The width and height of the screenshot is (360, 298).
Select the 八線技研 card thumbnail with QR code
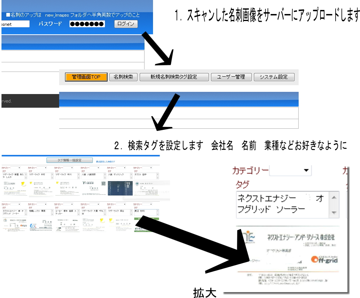(94, 188)
